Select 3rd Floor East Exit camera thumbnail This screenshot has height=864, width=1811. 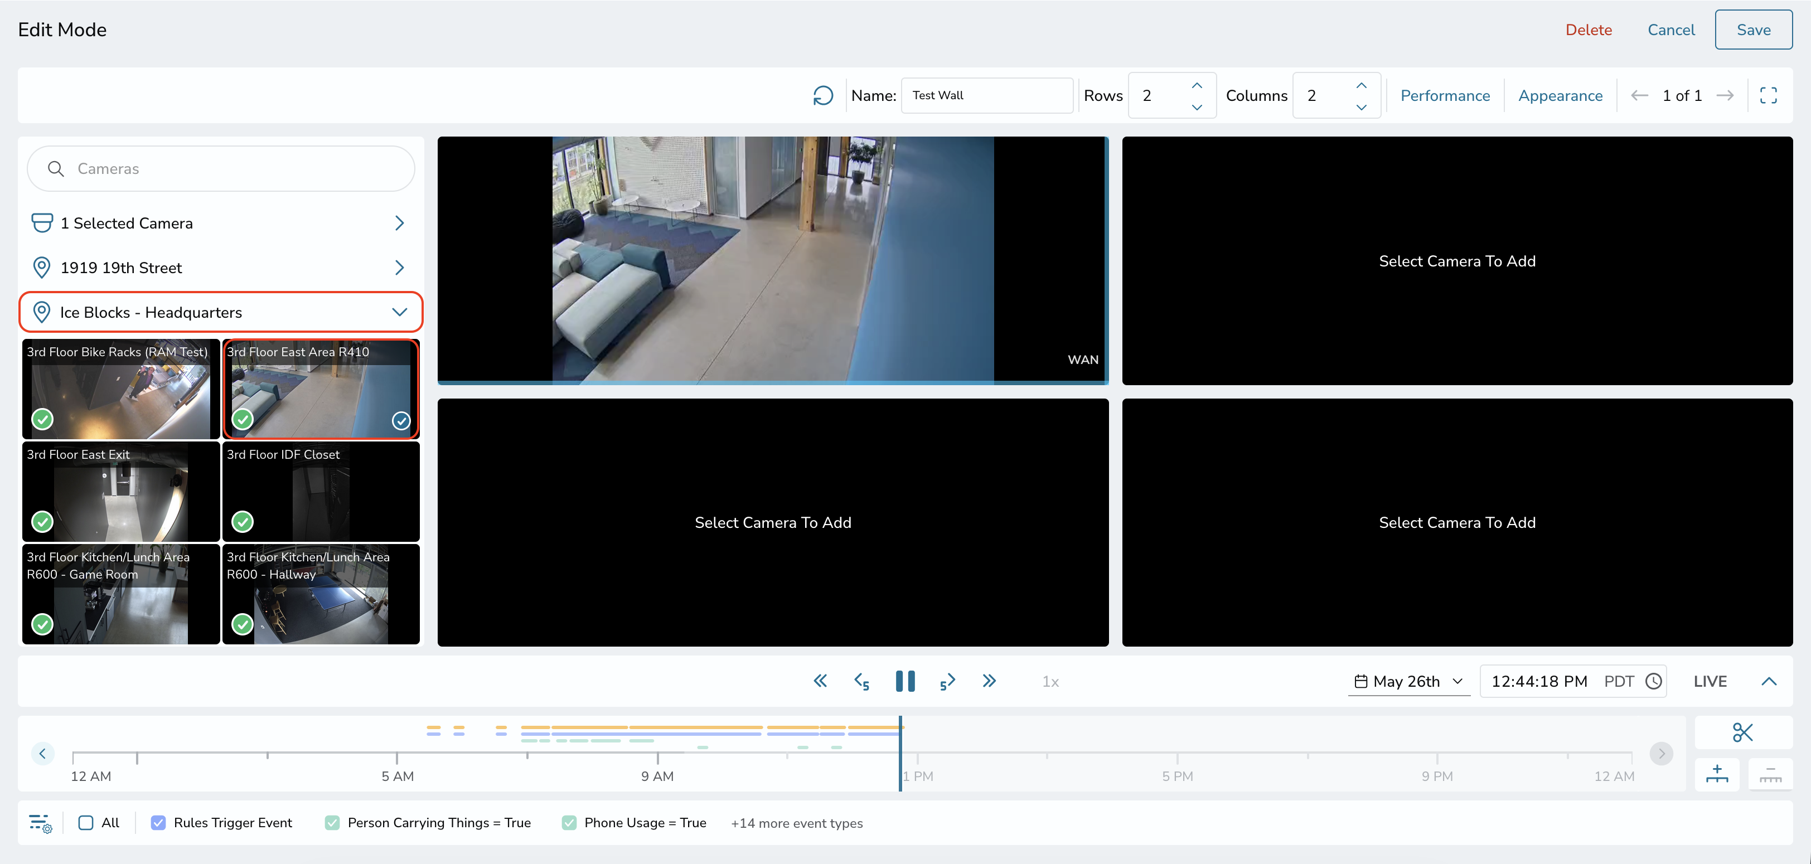121,492
